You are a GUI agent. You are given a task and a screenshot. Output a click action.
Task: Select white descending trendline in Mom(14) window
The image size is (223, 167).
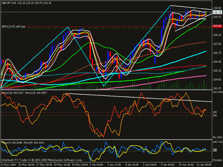click(x=139, y=97)
